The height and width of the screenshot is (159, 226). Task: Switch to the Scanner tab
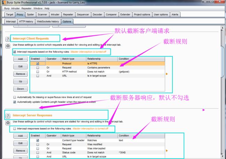42,15
